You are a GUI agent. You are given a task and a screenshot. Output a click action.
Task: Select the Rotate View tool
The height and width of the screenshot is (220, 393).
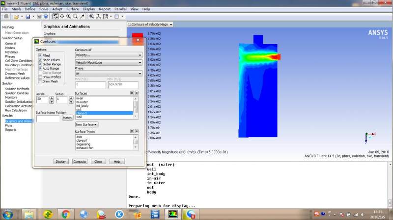pyautogui.click(x=56, y=17)
